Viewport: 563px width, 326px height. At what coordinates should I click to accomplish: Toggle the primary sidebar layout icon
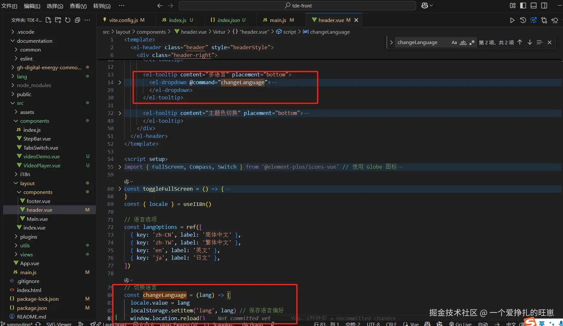click(x=523, y=6)
